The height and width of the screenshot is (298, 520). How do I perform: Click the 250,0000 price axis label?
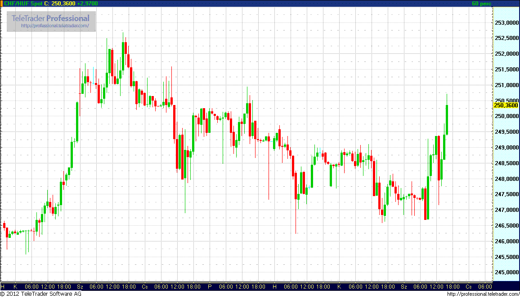507,116
